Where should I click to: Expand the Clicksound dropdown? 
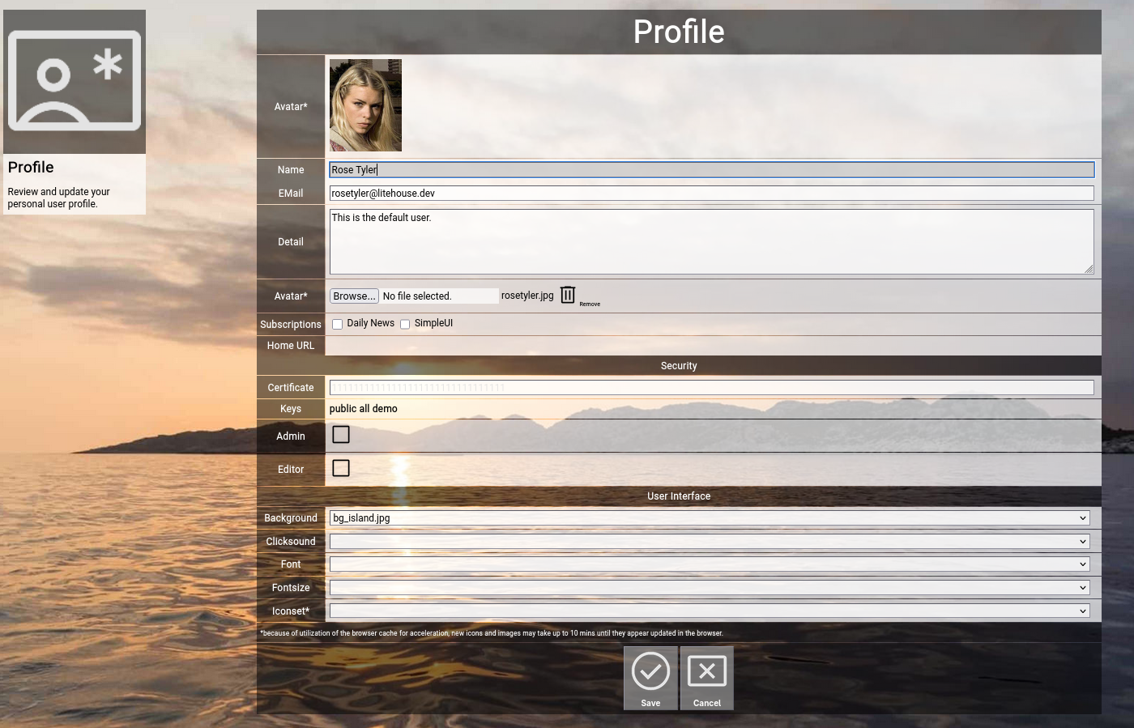710,542
